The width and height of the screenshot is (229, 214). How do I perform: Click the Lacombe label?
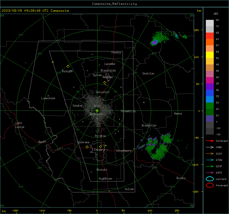tap(110, 64)
